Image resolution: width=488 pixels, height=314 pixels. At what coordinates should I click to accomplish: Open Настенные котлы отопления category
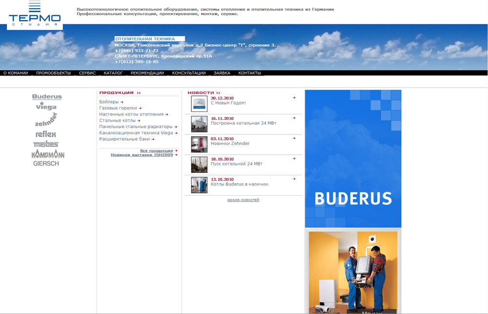point(131,114)
